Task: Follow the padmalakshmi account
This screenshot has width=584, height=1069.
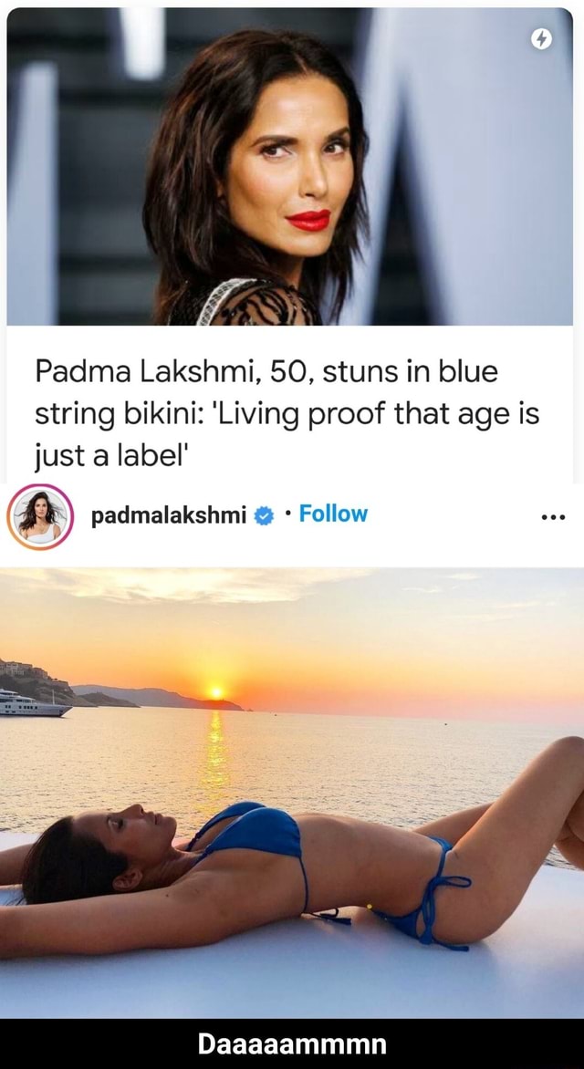Action: pos(333,514)
